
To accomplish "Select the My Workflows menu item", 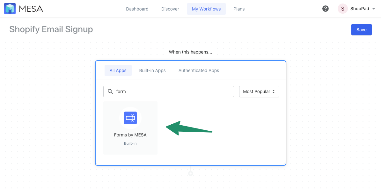I will point(206,9).
